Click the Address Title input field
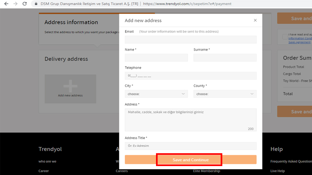Screen dimensions: 312x175 (x=190, y=146)
